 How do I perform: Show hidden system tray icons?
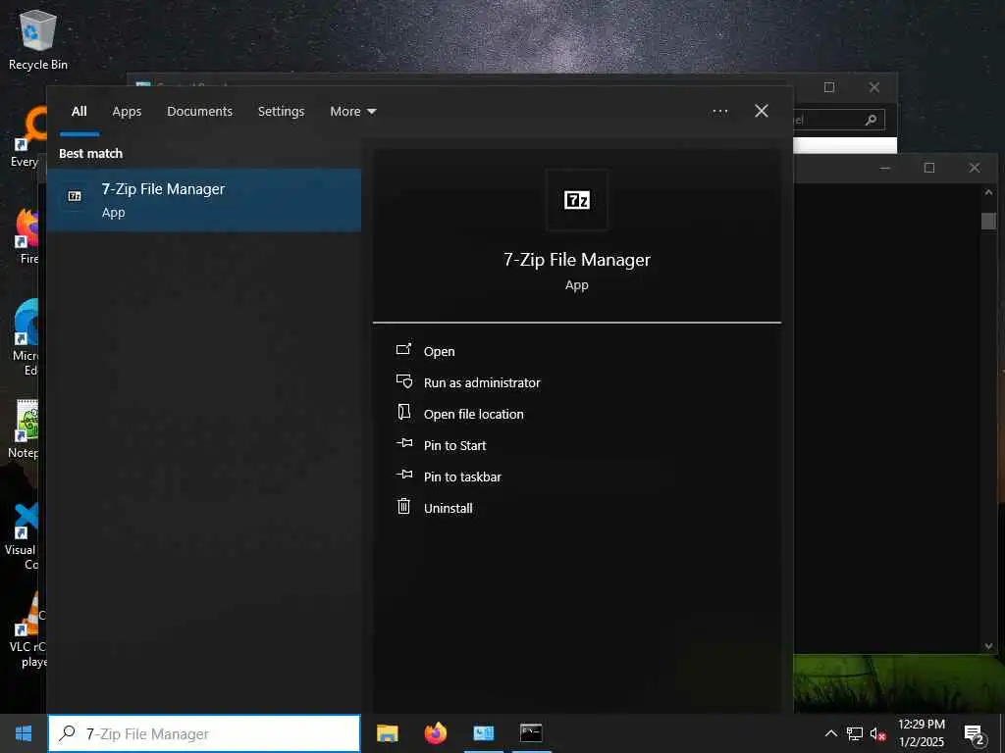pyautogui.click(x=830, y=733)
